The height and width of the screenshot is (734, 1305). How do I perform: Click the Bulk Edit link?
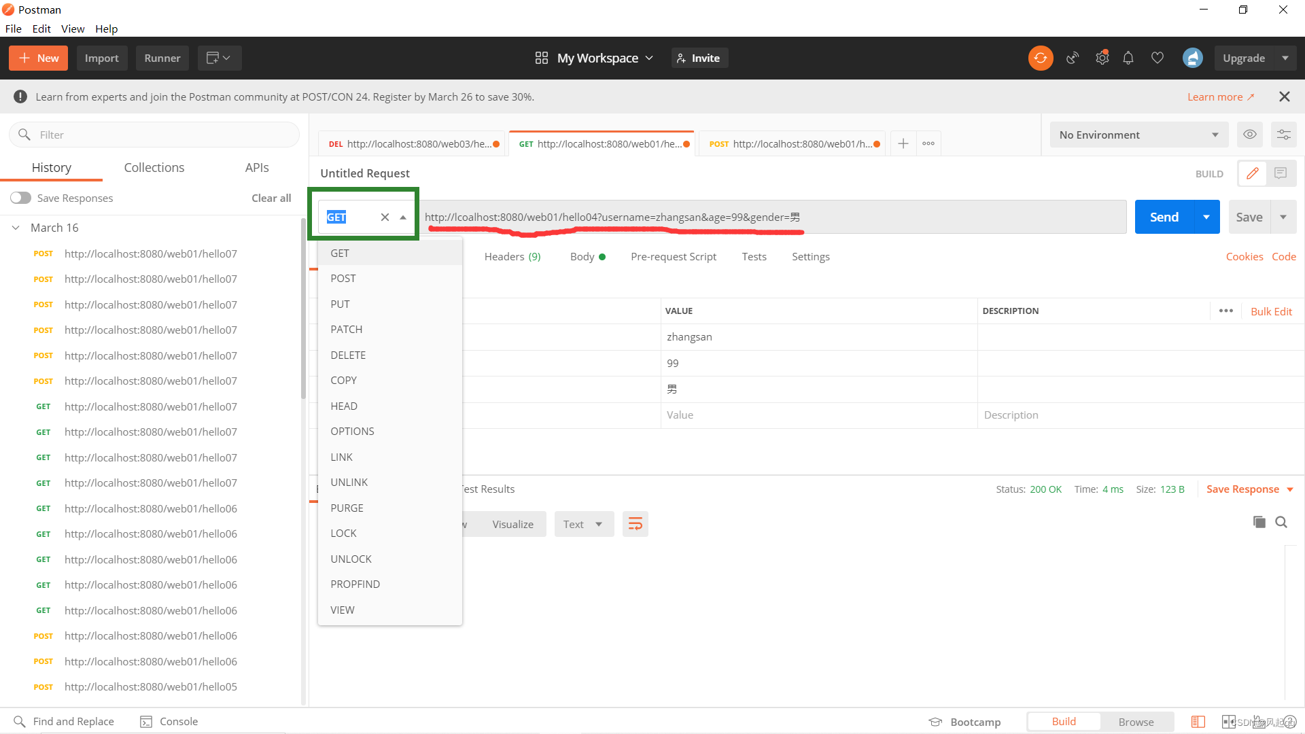tap(1271, 311)
